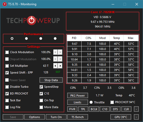Screen dimensions: 143x122
Task: Open the TPL power limits
Action: pos(83,109)
